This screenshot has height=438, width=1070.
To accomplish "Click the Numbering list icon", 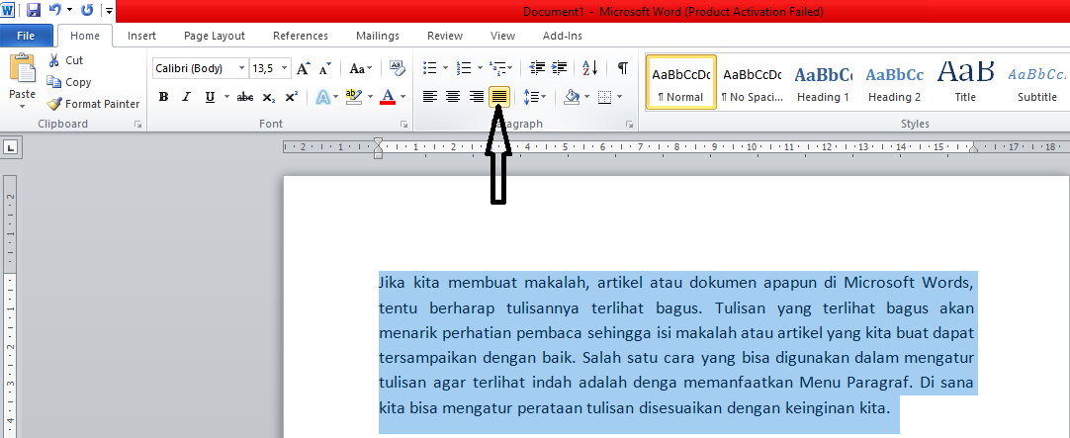I will coord(464,67).
